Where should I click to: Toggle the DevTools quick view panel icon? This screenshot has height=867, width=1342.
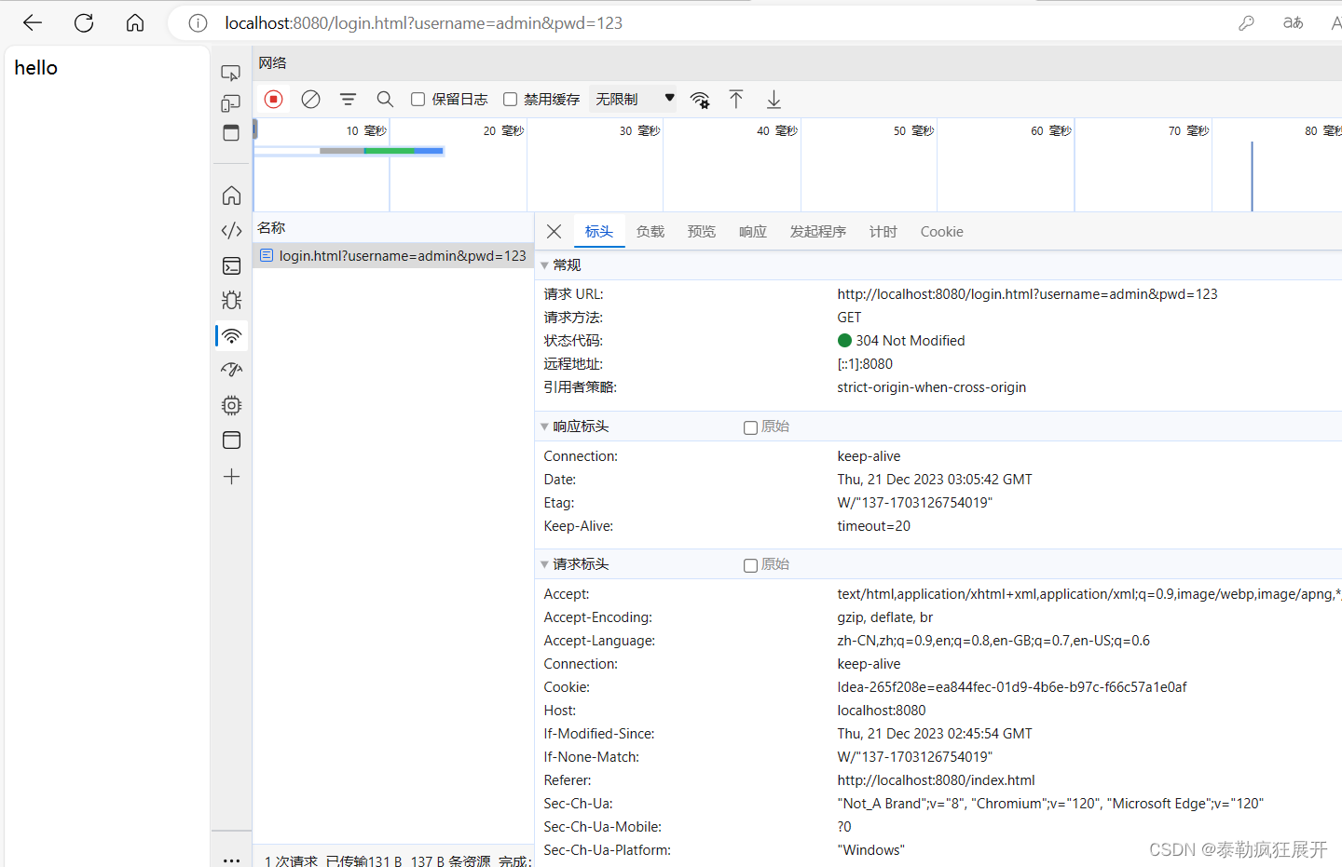click(x=231, y=133)
